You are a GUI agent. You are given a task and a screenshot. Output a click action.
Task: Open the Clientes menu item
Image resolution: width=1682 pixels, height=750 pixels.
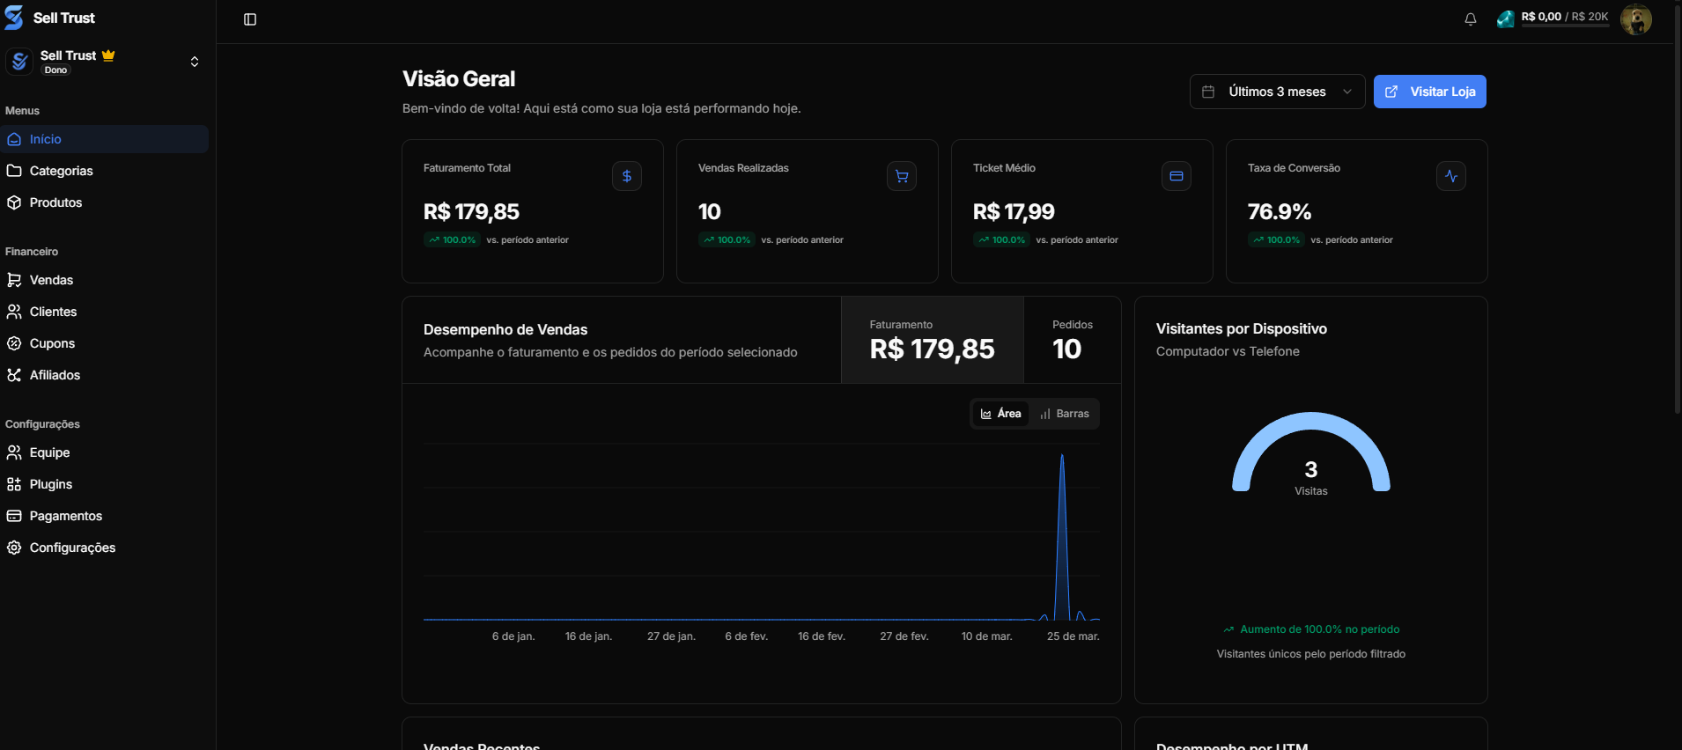104,312
